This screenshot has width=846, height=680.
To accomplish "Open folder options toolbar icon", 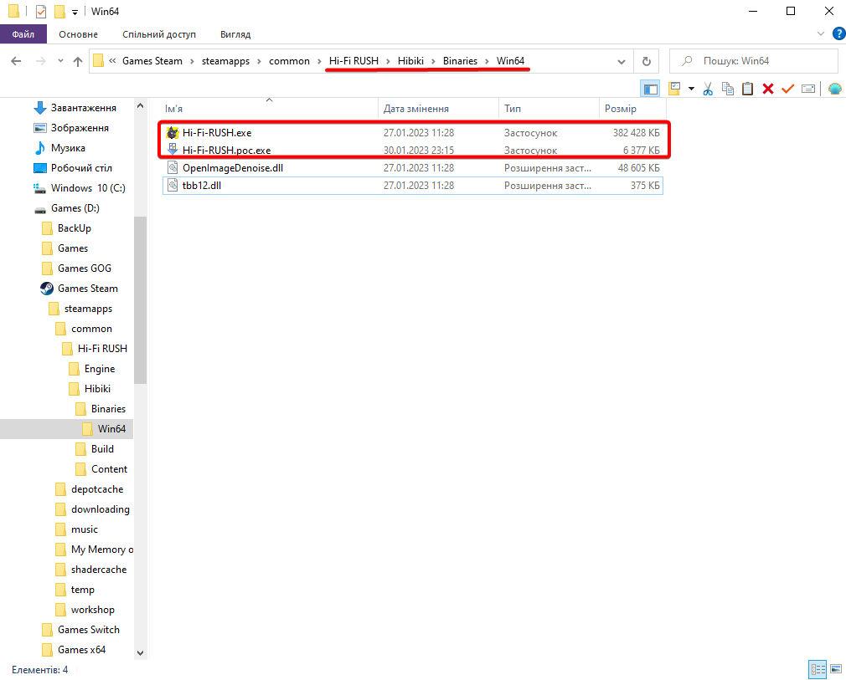I will pos(674,89).
